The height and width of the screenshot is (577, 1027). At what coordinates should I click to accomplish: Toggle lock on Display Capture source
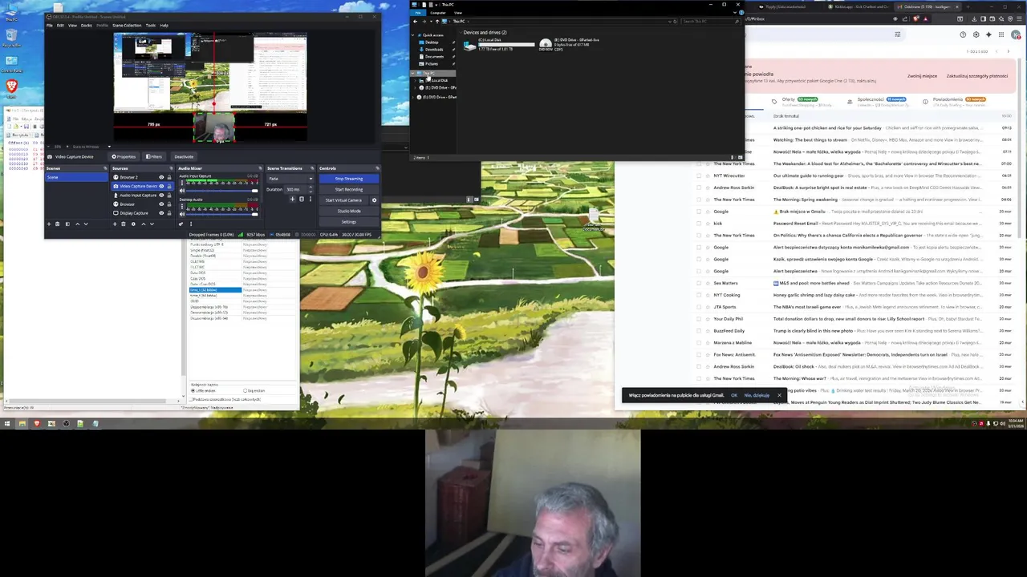(x=169, y=213)
